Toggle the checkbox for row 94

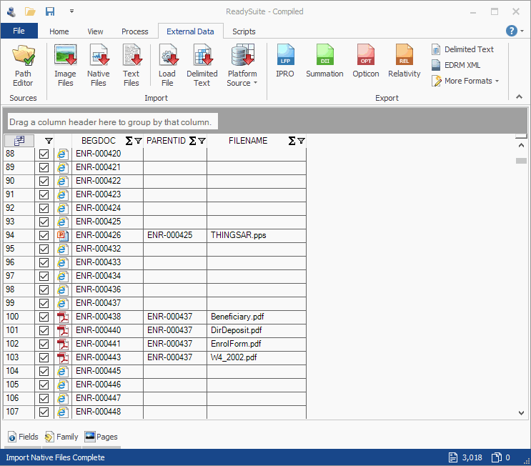[x=44, y=235]
